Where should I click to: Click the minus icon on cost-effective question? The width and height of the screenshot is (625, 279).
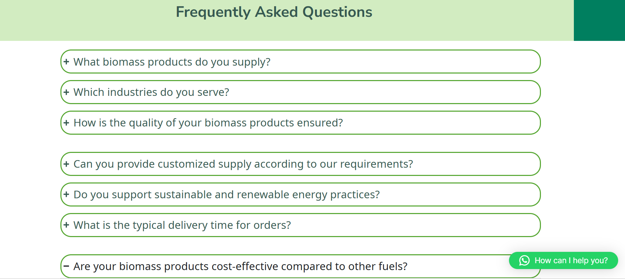66,266
